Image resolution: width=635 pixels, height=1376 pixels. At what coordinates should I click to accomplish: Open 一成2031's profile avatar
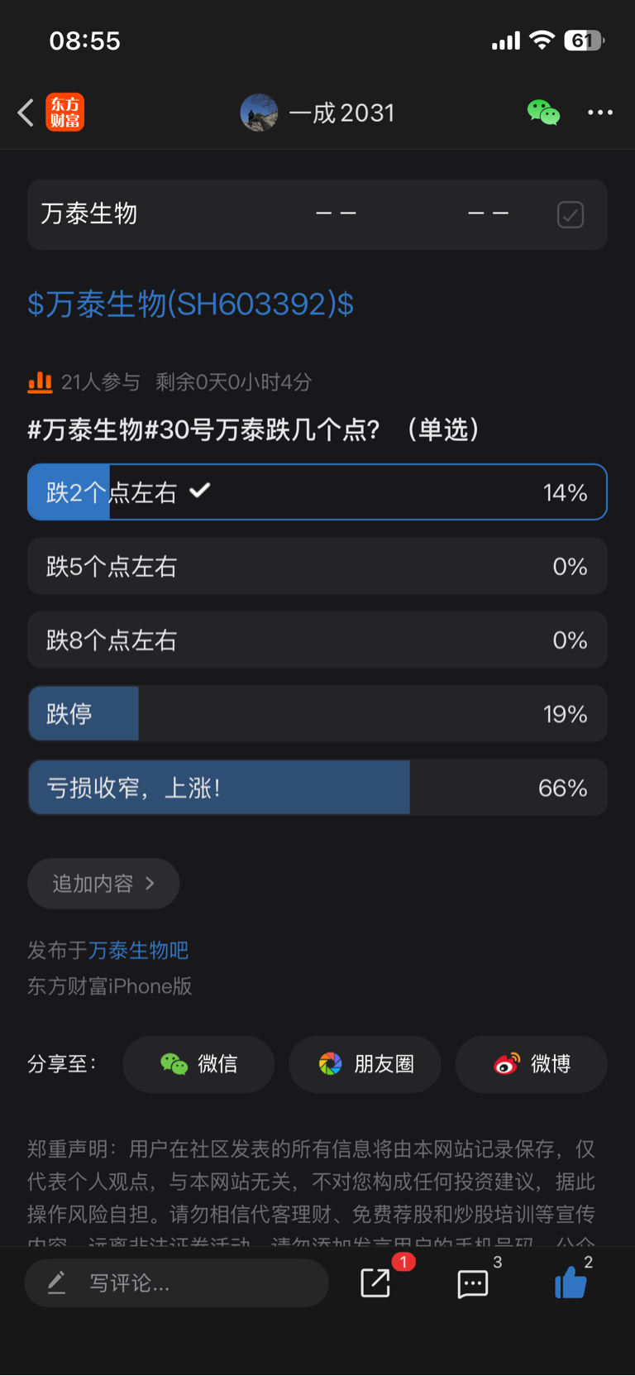(x=259, y=113)
